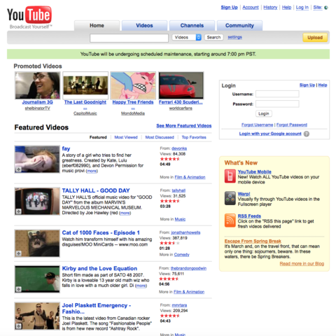
Task: Expand Kirby description more link
Action: [141, 286]
